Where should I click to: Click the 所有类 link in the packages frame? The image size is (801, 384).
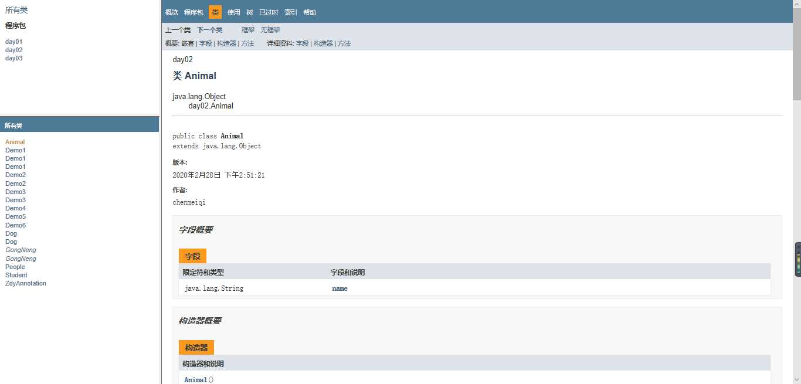16,10
